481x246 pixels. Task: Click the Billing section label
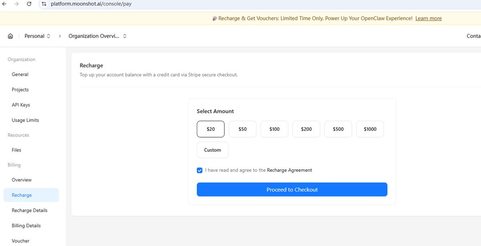[14, 165]
